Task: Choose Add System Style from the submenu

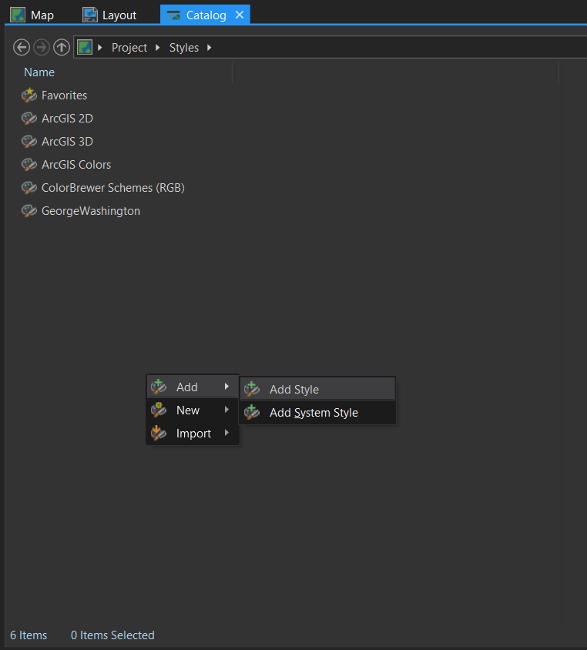Action: coord(317,412)
